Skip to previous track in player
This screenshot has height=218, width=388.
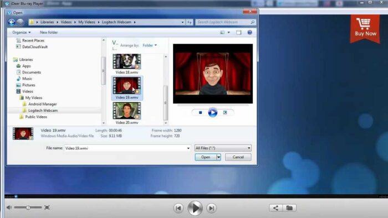[178, 208]
